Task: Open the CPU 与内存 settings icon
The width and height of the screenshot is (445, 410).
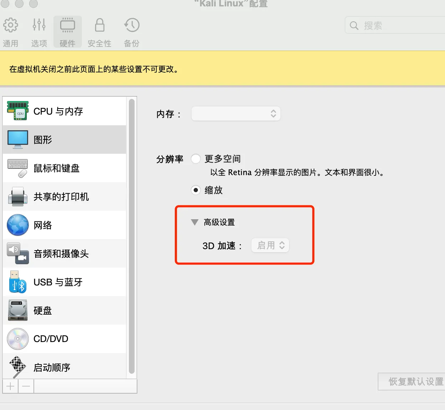Action: coord(17,111)
